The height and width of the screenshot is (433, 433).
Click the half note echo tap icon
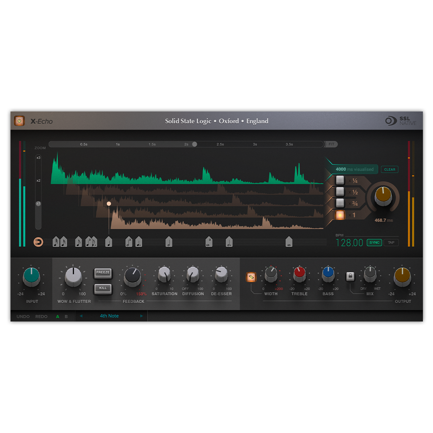pyautogui.click(x=169, y=242)
